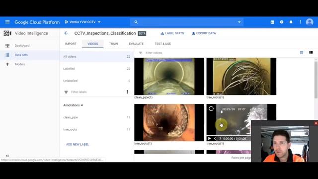This screenshot has height=179, width=318.
Task: Switch to grid view layout
Action: 302,53
